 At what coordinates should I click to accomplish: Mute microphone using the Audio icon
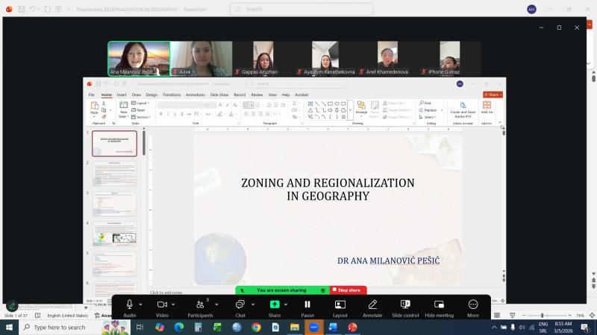pyautogui.click(x=129, y=304)
